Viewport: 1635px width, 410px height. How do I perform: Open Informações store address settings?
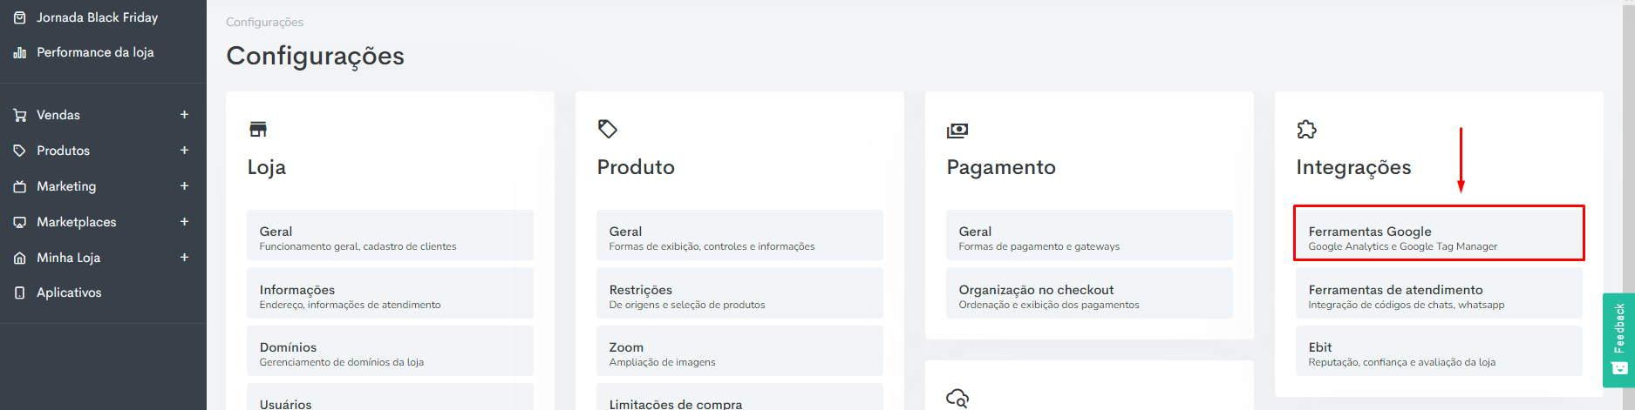pyautogui.click(x=390, y=293)
